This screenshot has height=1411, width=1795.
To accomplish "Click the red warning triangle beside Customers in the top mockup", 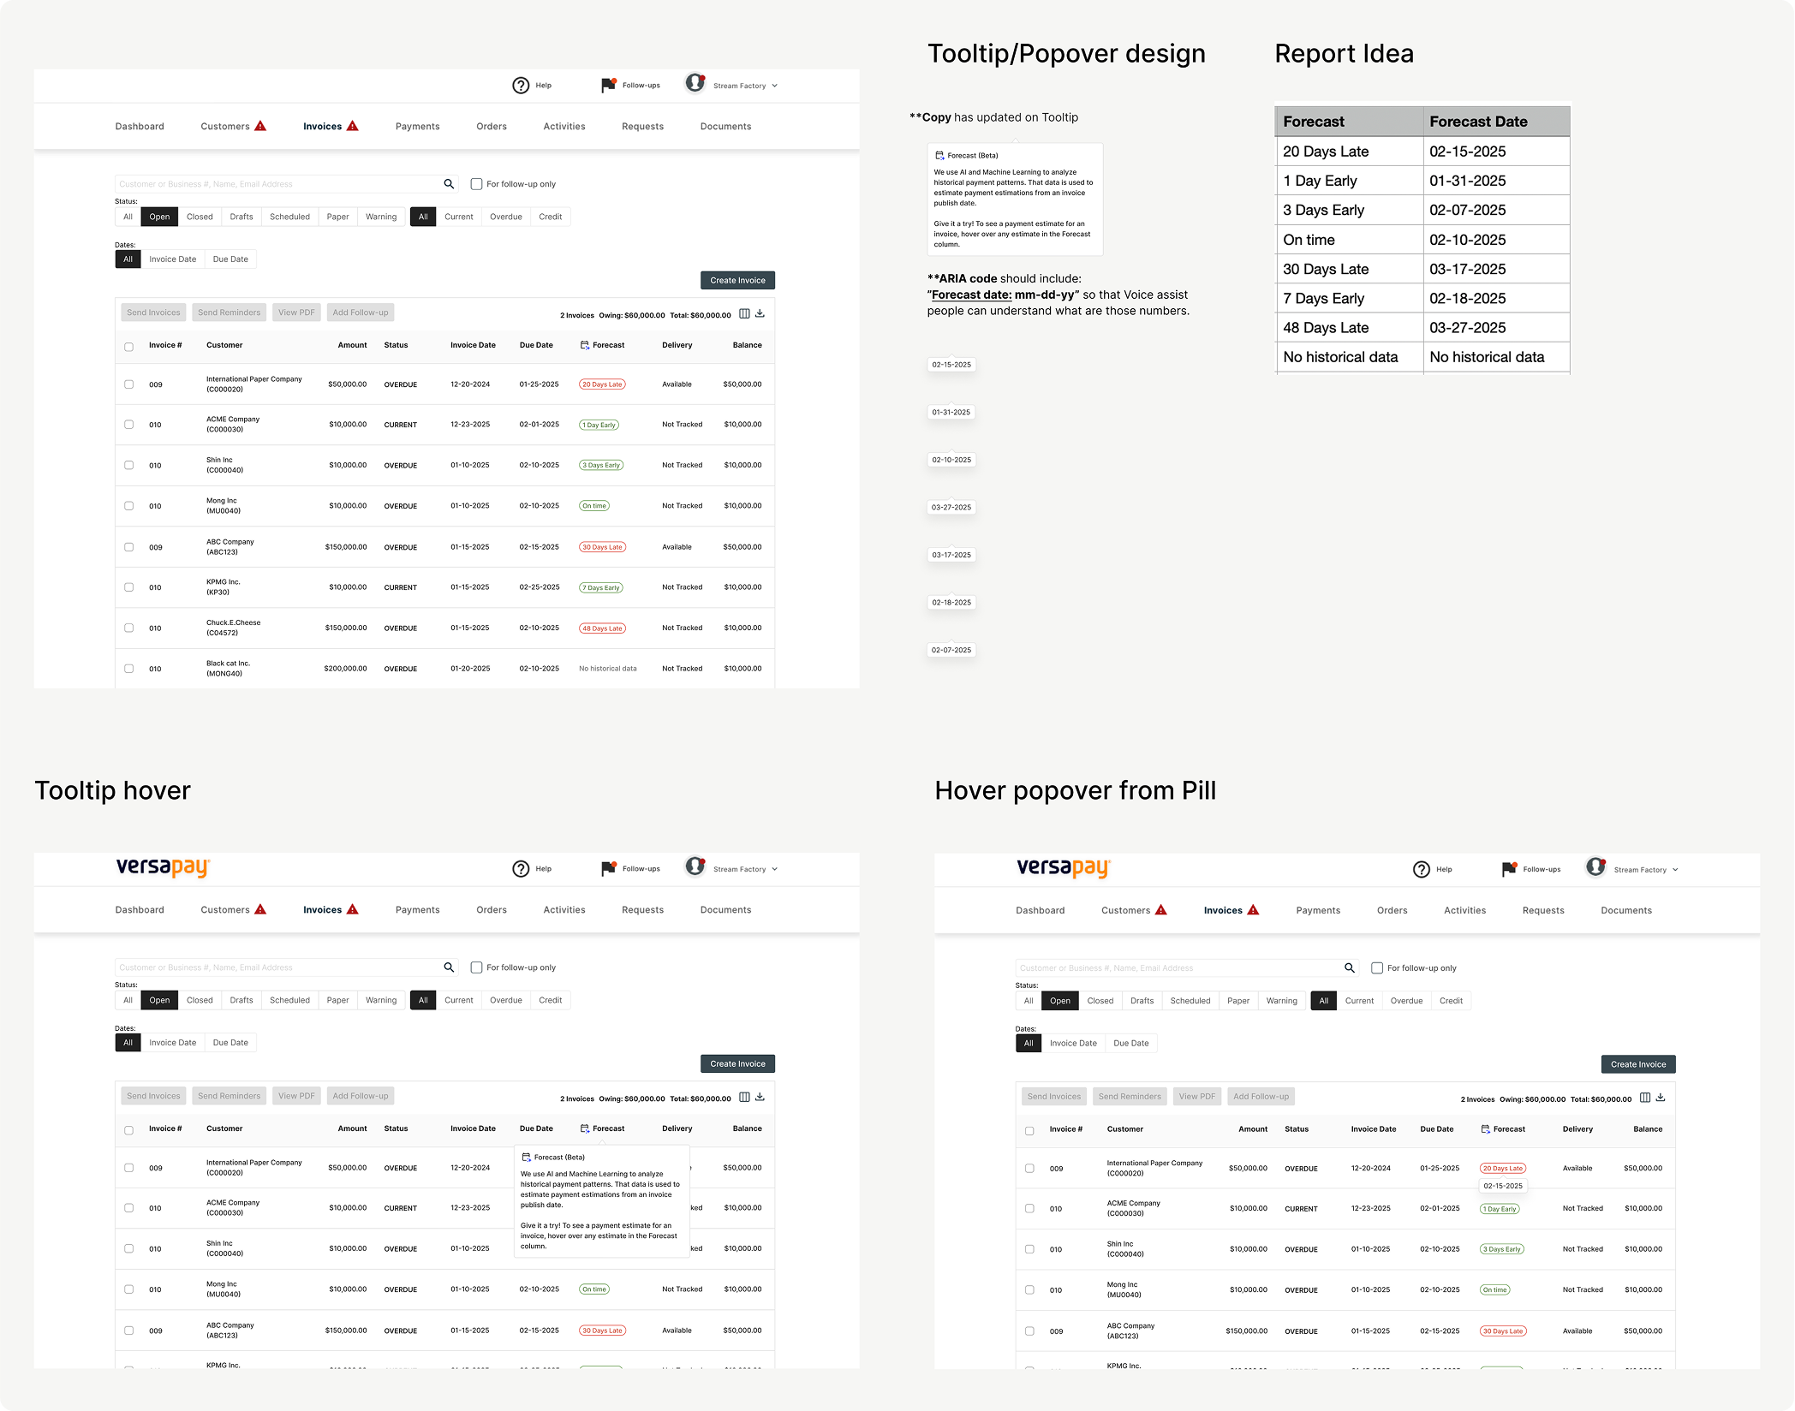I will [x=260, y=127].
